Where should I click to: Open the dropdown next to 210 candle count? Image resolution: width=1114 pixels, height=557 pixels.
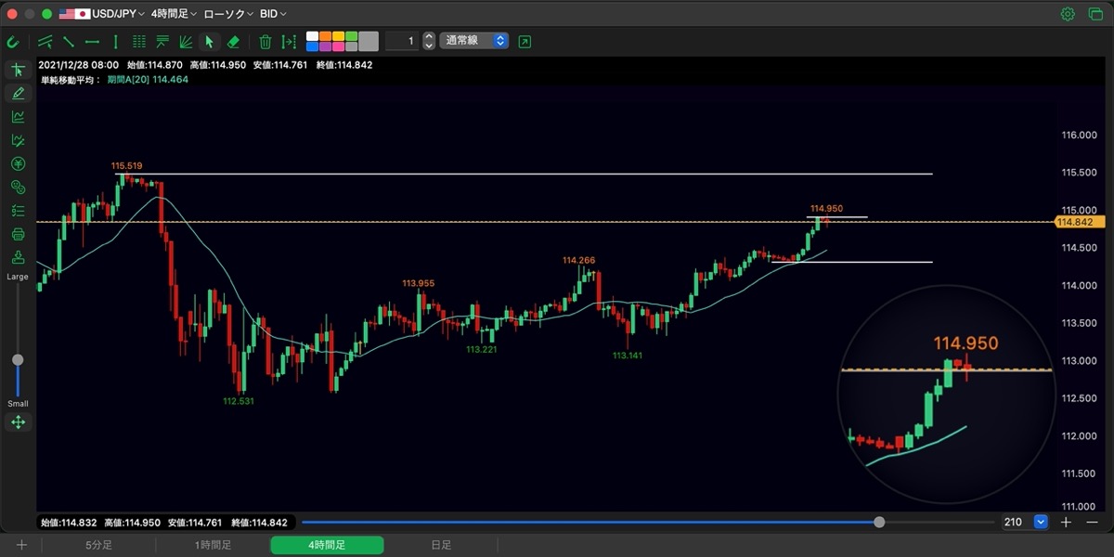pos(1041,523)
